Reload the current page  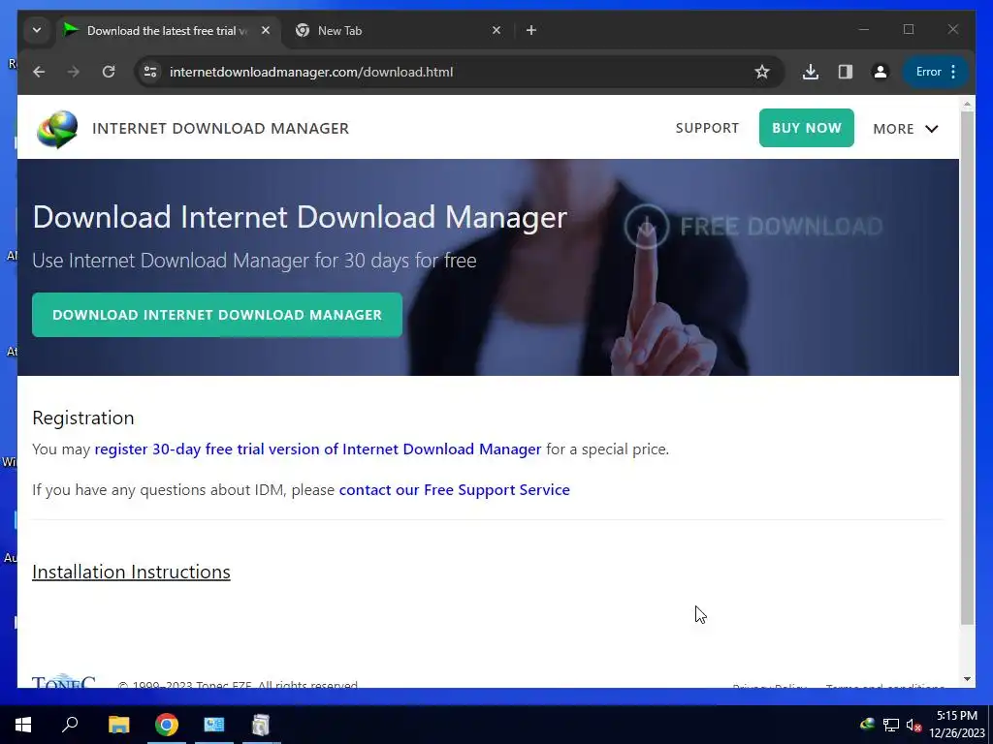[109, 72]
